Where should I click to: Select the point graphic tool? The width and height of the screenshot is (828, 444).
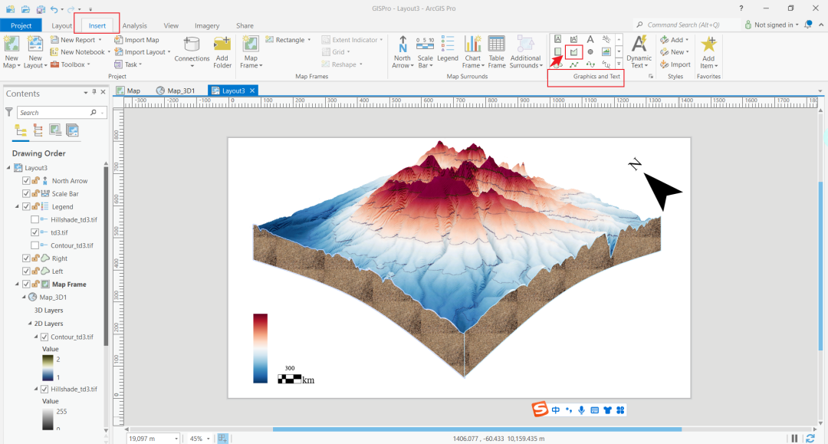tap(590, 51)
